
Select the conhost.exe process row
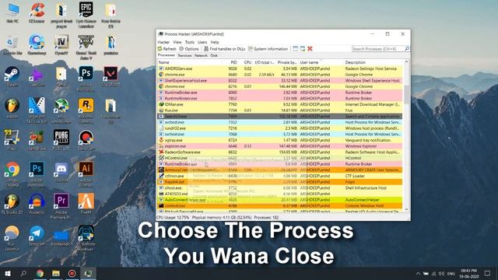[x=280, y=206]
